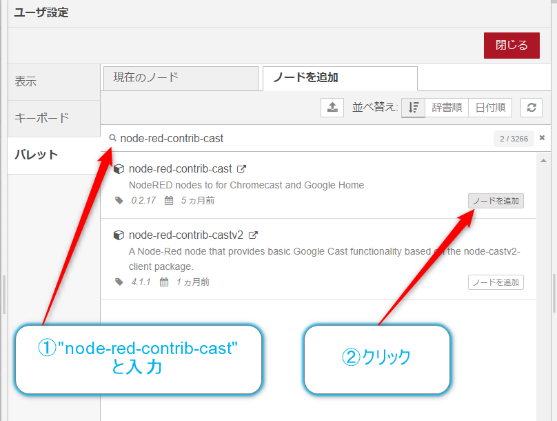Click the version text 4.1.1
Viewport: 557px width, 421px height.
[141, 282]
